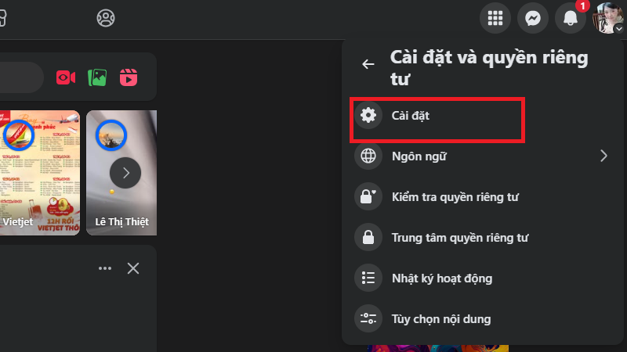The height and width of the screenshot is (352, 627).
Task: Start a live video with camera icon
Action: click(x=66, y=77)
